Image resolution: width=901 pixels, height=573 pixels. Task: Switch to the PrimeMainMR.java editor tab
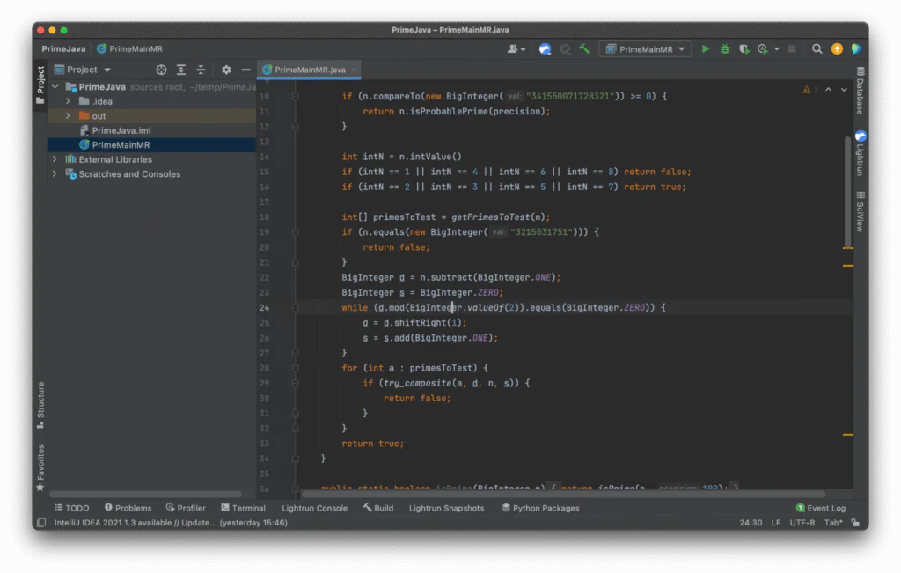[309, 69]
